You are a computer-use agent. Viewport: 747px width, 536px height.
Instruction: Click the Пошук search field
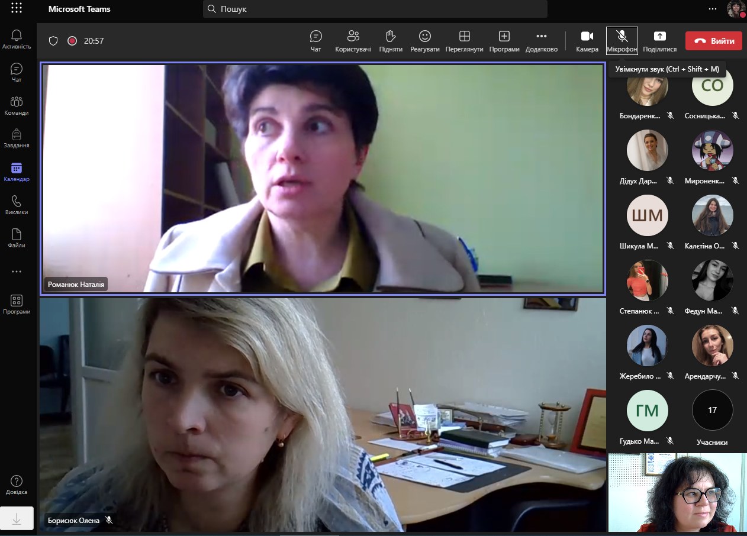click(375, 9)
